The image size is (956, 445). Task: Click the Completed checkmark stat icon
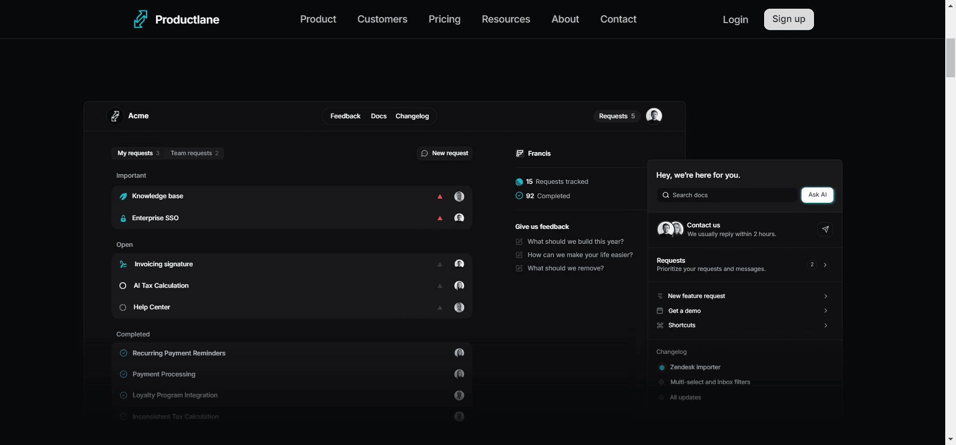tap(519, 196)
